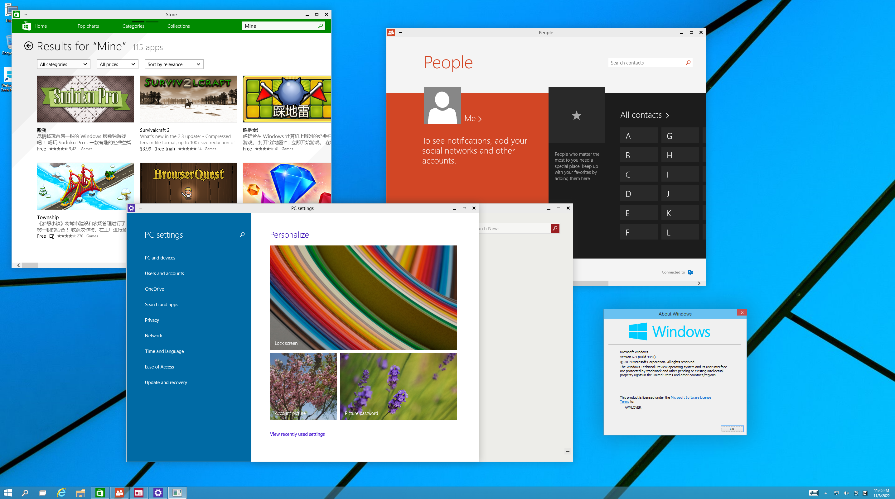This screenshot has width=895, height=499.
Task: Click the Store app icon in title bar
Action: 16,14
